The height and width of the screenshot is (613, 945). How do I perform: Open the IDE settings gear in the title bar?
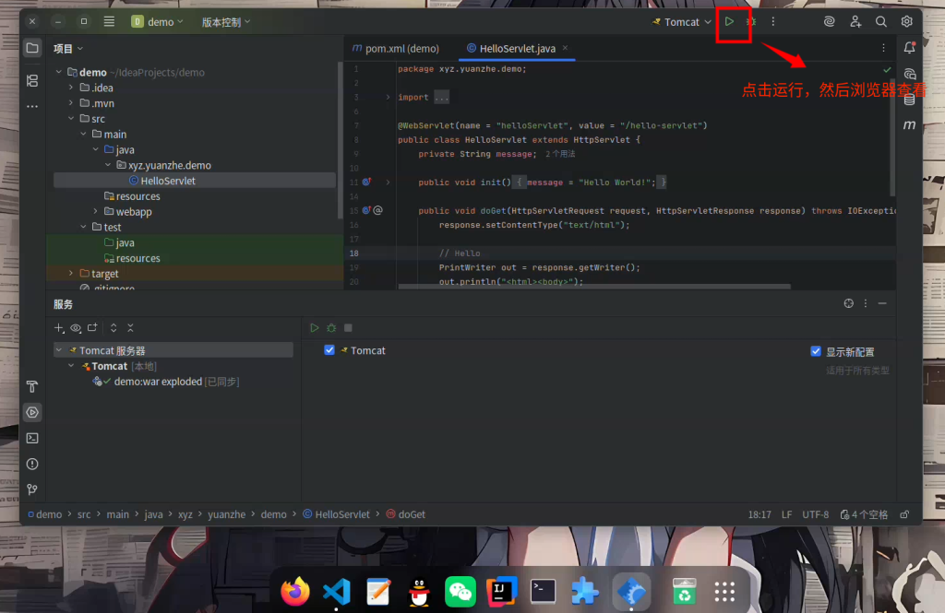tap(907, 21)
